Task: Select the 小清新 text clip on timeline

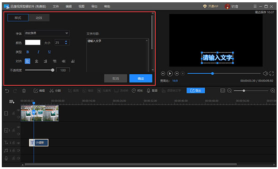Action: 38,142
